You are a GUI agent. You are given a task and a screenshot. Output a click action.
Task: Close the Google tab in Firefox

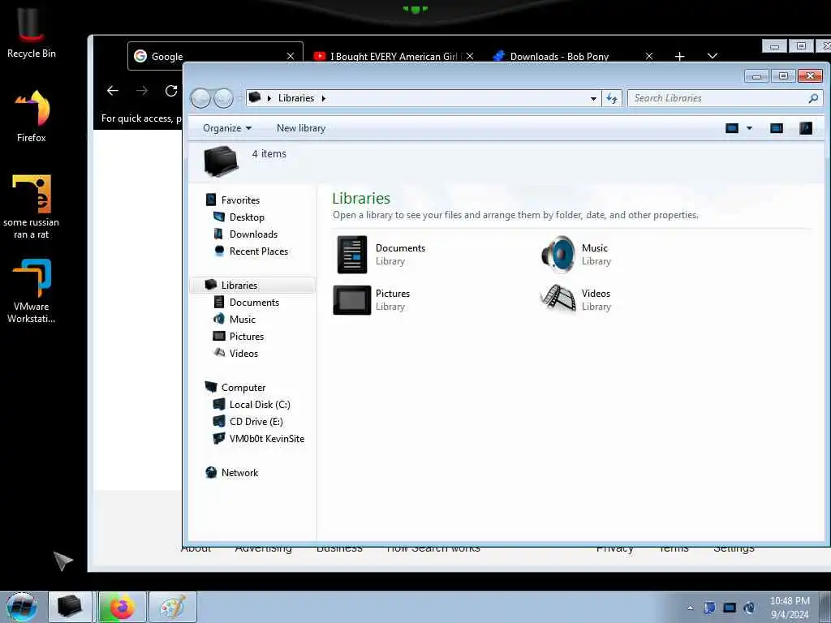point(291,56)
